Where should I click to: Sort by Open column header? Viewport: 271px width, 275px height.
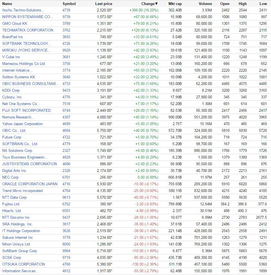225,4
